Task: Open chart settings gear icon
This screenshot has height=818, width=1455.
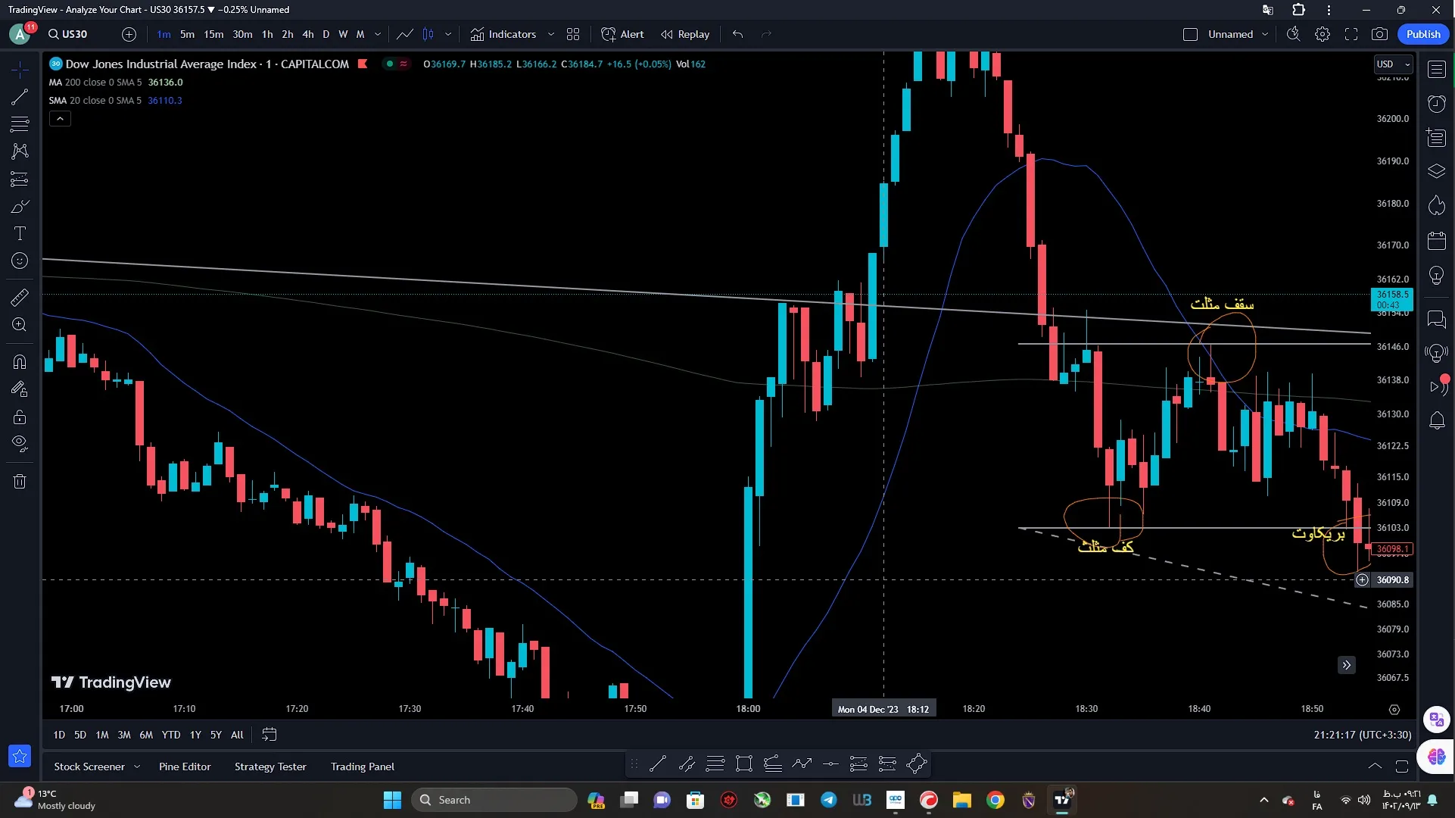Action: [1323, 34]
